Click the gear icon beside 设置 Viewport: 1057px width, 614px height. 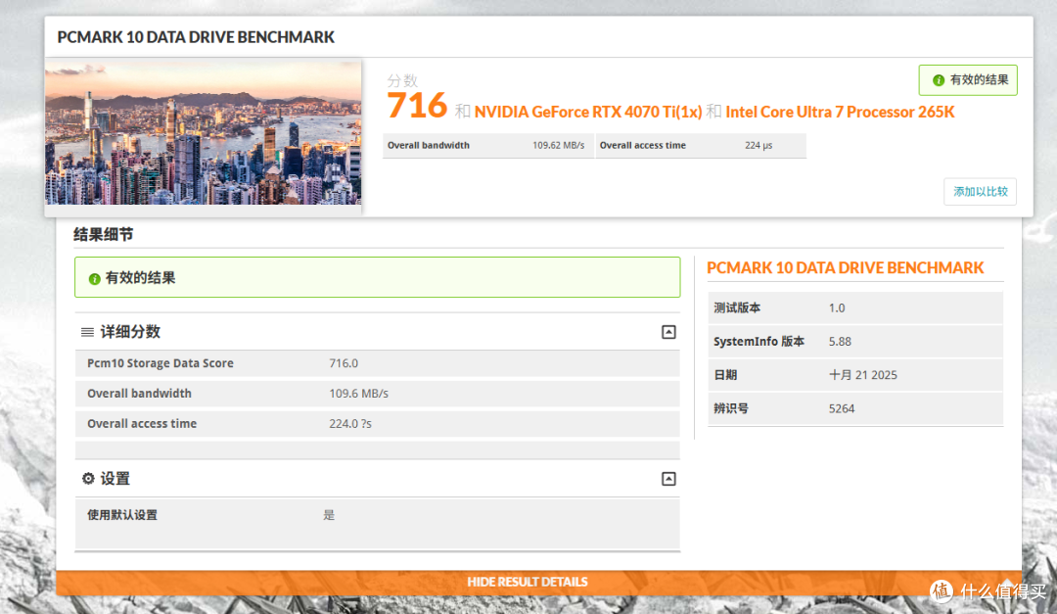tap(88, 479)
